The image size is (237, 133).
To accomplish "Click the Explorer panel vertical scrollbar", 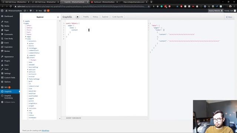I will (60, 66).
